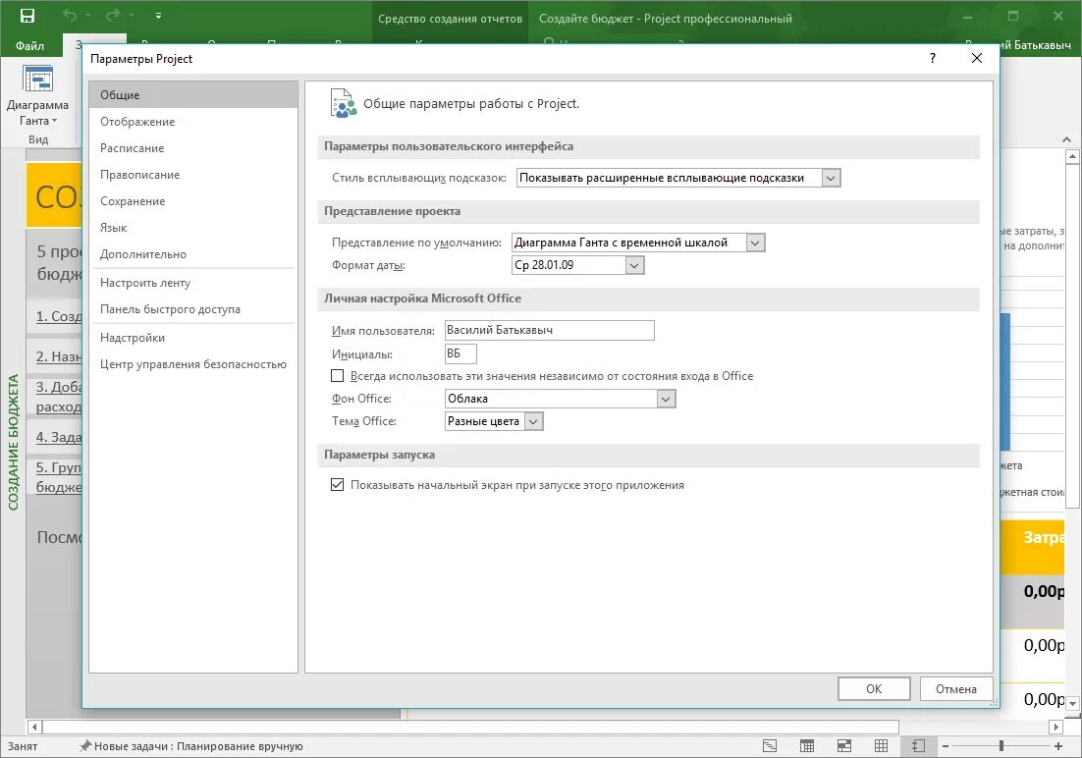Screen dimensions: 1082x758
Task: Click the OK button
Action: (874, 689)
